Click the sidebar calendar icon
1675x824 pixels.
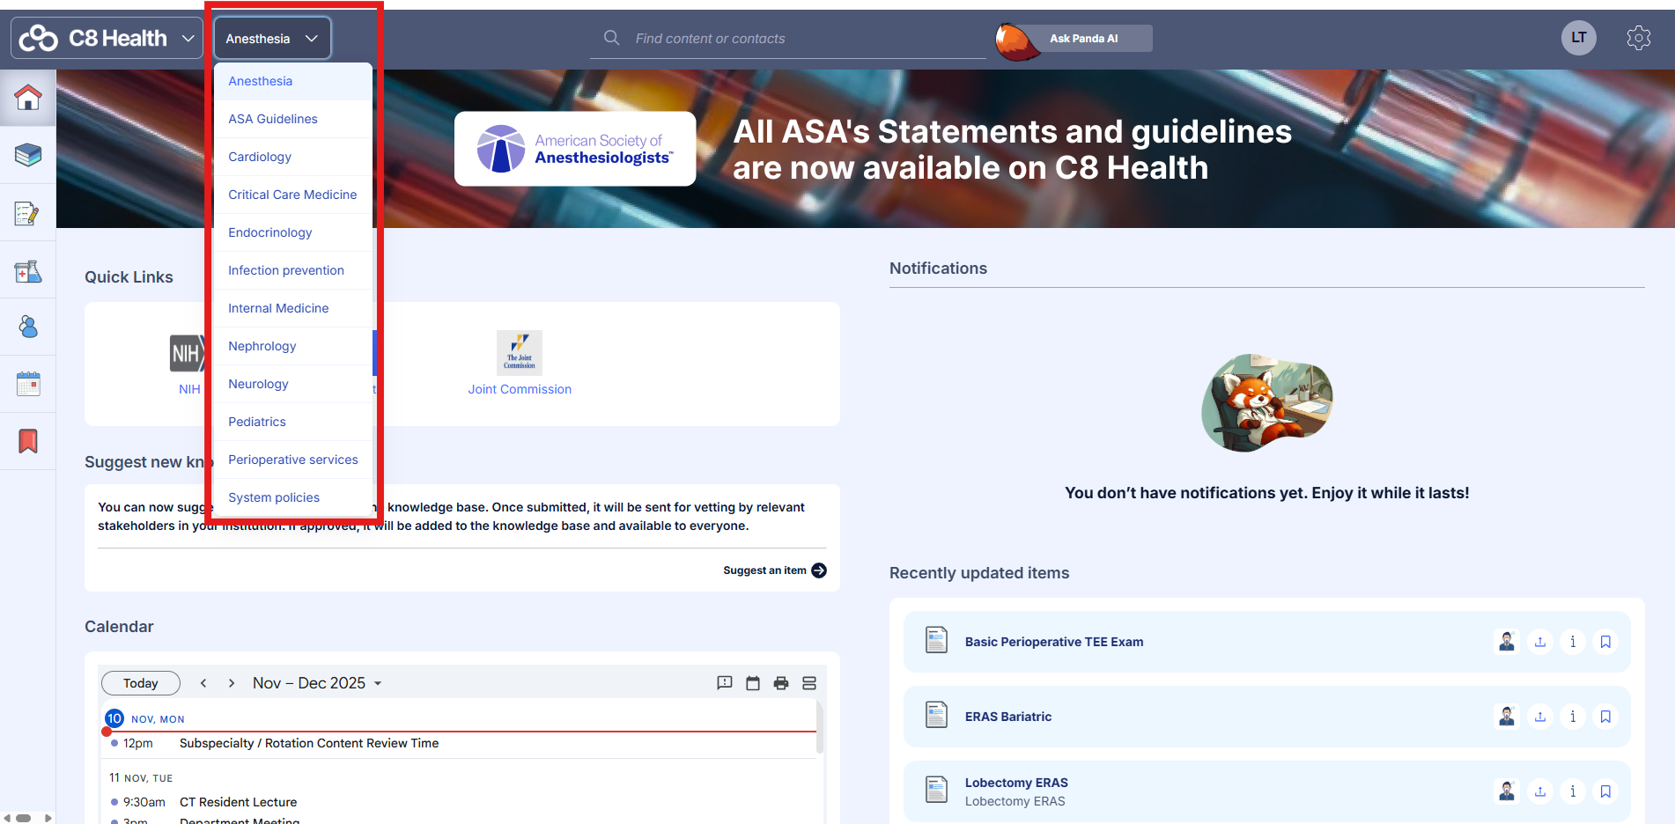pyautogui.click(x=28, y=384)
